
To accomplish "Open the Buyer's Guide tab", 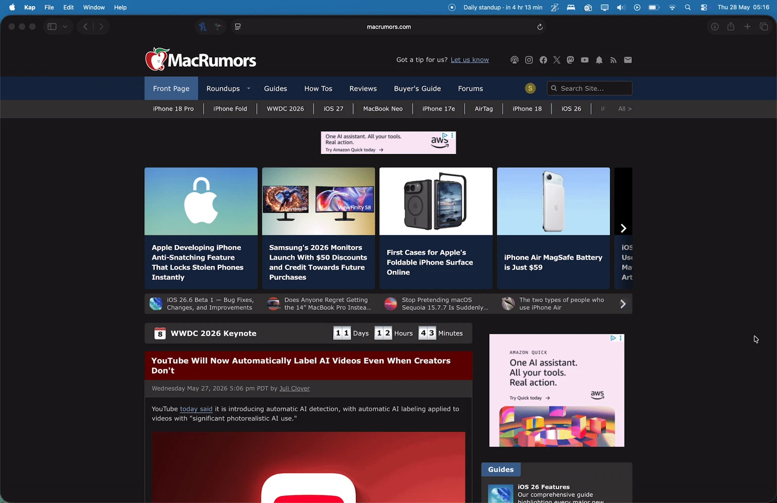I will coord(417,88).
